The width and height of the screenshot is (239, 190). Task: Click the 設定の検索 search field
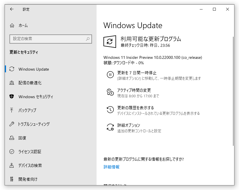point(51,39)
